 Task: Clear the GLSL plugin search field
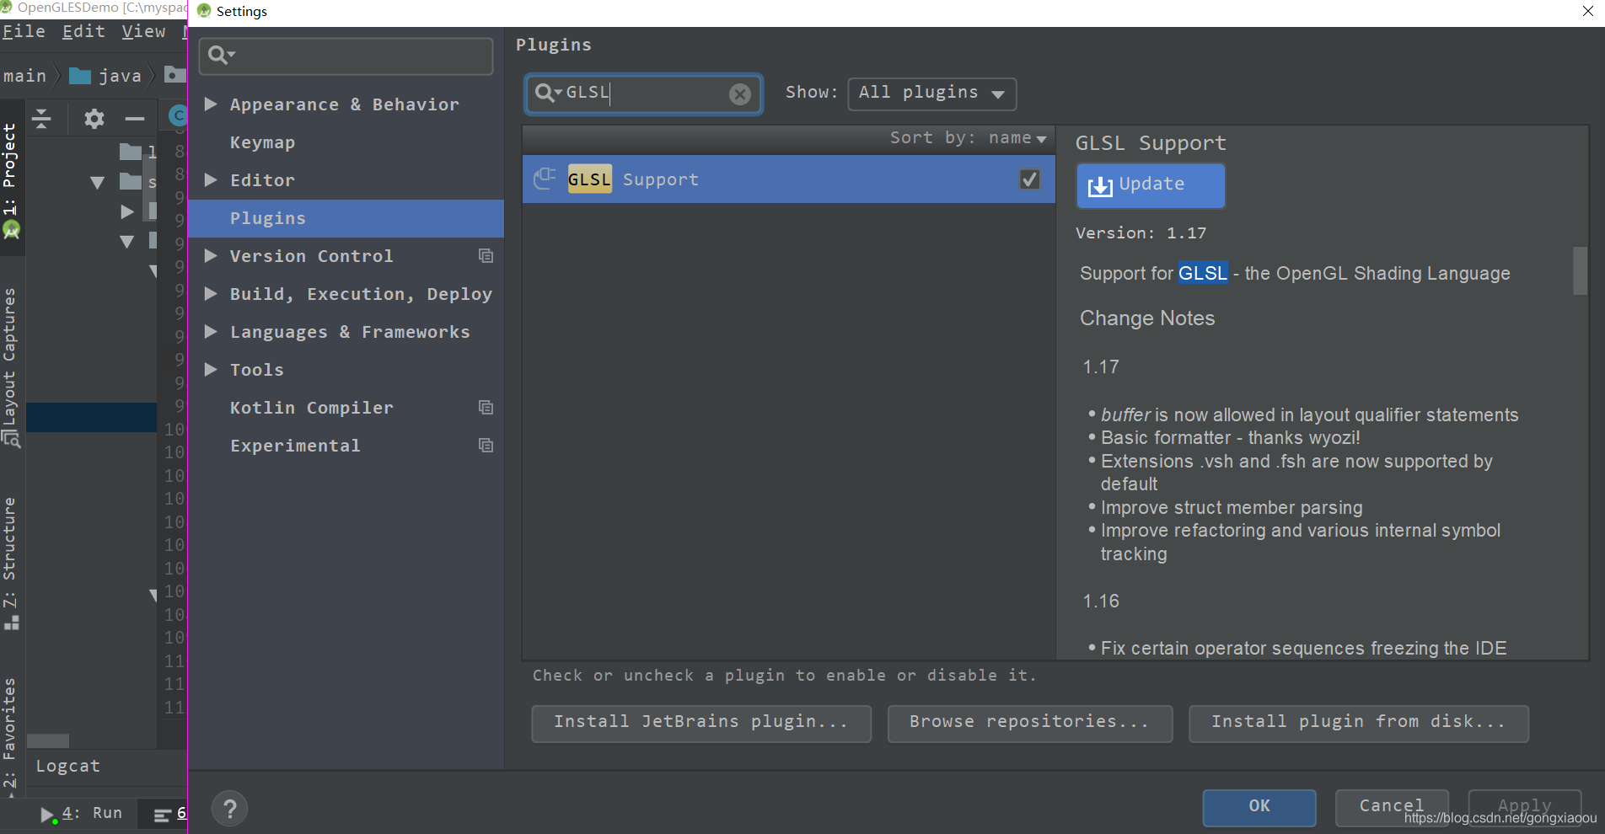coord(739,94)
